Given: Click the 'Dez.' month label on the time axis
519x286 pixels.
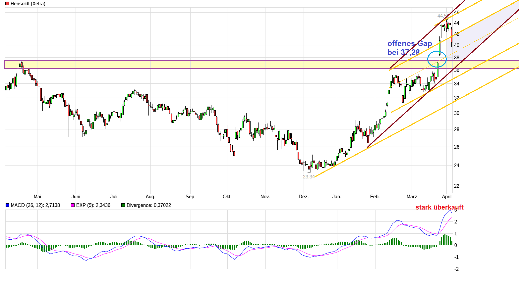Looking at the screenshot, I should [x=304, y=197].
